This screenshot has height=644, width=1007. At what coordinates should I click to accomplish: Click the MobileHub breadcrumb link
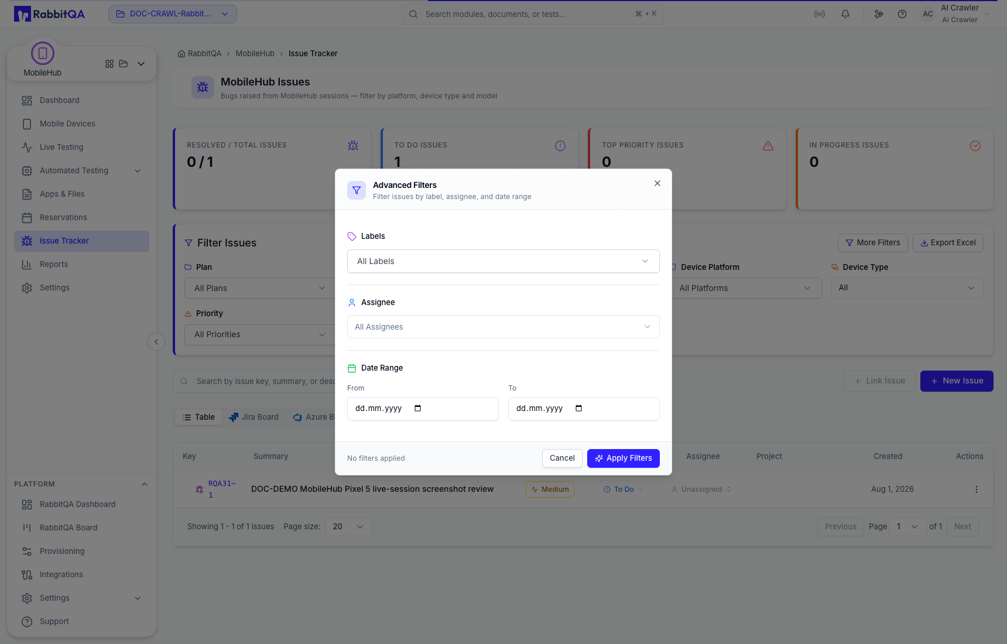(x=255, y=53)
